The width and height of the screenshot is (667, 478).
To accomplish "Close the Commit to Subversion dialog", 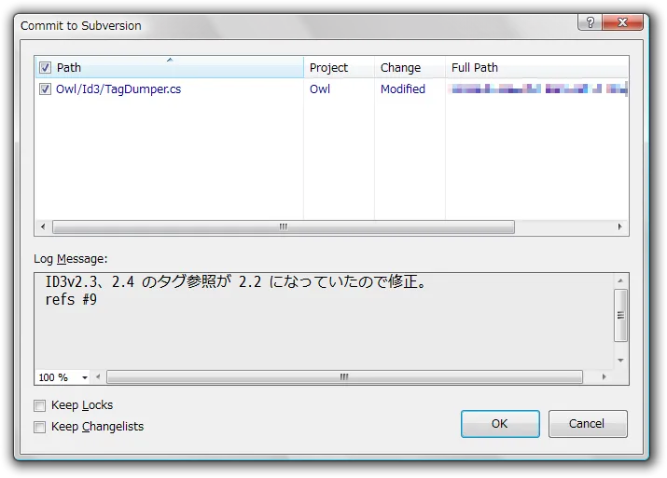I will click(x=623, y=22).
